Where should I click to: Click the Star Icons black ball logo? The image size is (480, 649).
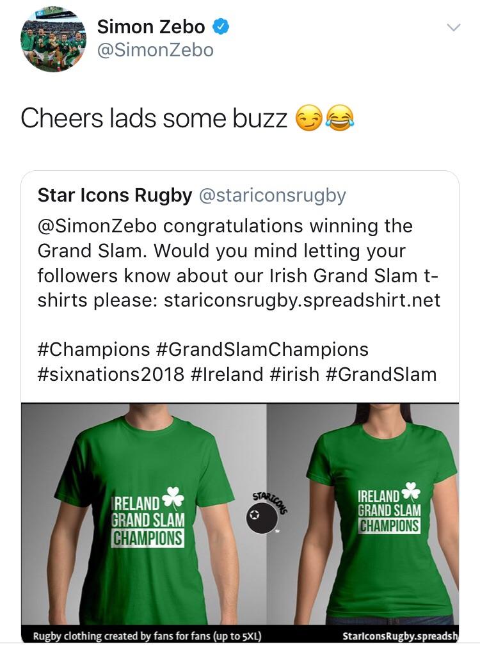coord(262,518)
